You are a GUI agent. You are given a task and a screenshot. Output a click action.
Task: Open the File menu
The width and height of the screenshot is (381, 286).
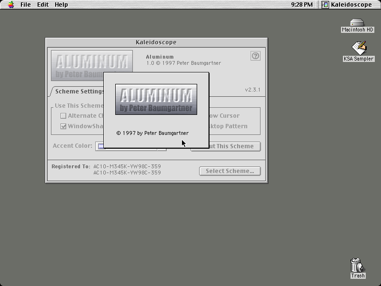pyautogui.click(x=26, y=5)
